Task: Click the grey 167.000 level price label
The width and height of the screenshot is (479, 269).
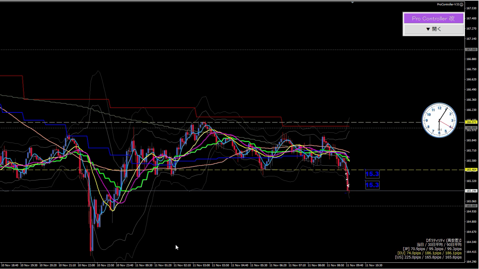Action: tap(471, 49)
